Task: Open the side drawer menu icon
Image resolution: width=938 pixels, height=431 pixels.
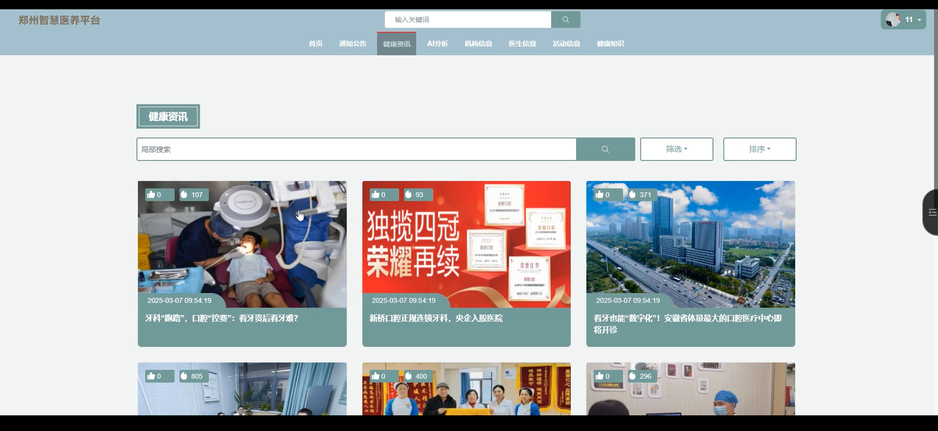Action: 932,212
